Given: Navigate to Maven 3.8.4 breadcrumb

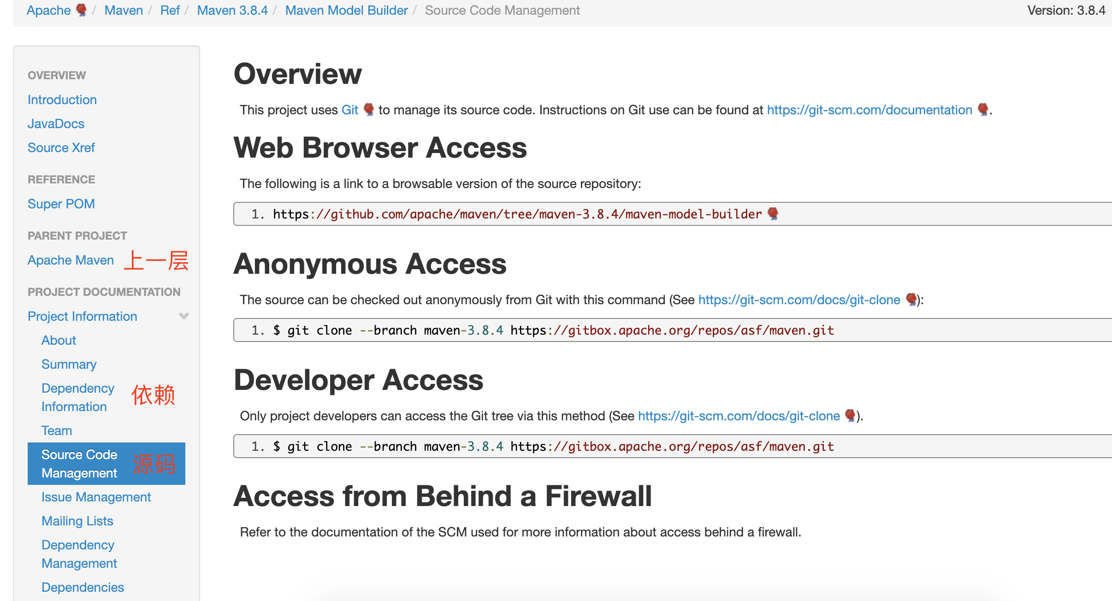Looking at the screenshot, I should pyautogui.click(x=232, y=10).
